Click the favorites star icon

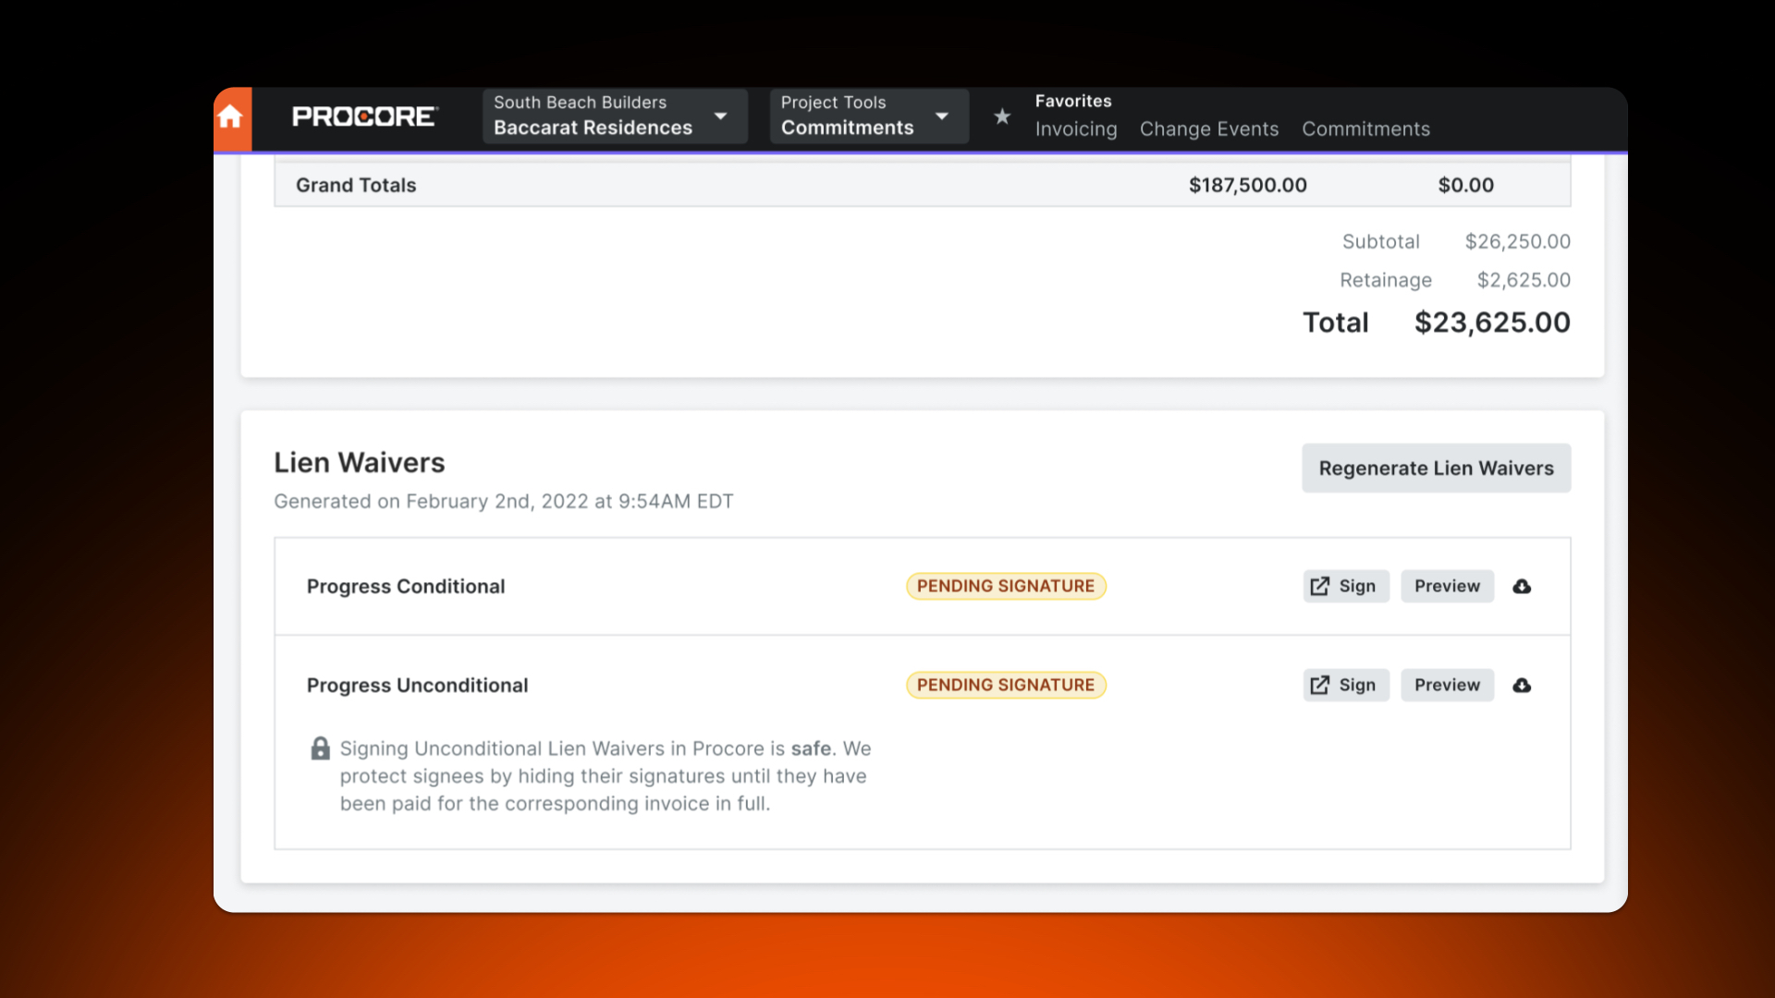click(x=1002, y=116)
